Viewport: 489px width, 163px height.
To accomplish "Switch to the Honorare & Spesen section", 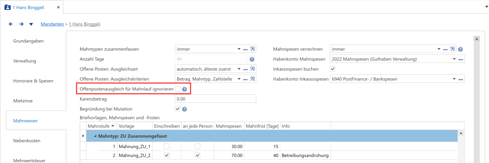I will [x=33, y=81].
